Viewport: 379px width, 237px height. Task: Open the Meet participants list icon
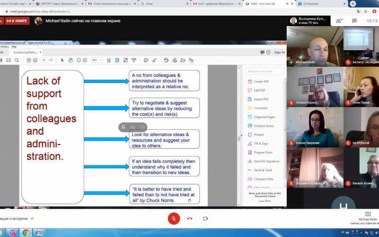pyautogui.click(x=339, y=21)
